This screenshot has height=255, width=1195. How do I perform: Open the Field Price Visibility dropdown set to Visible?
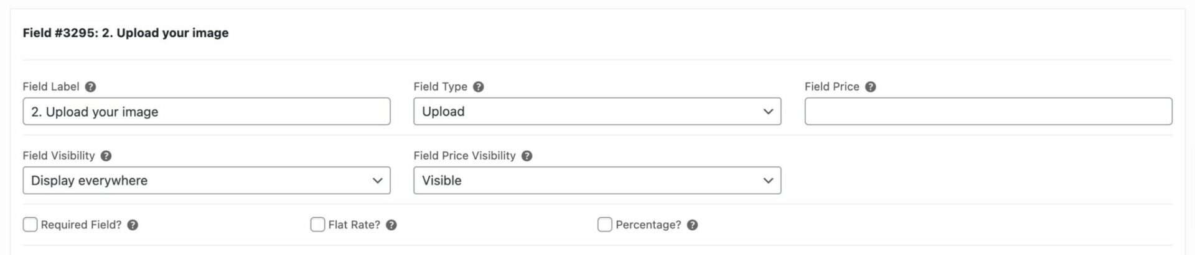597,181
